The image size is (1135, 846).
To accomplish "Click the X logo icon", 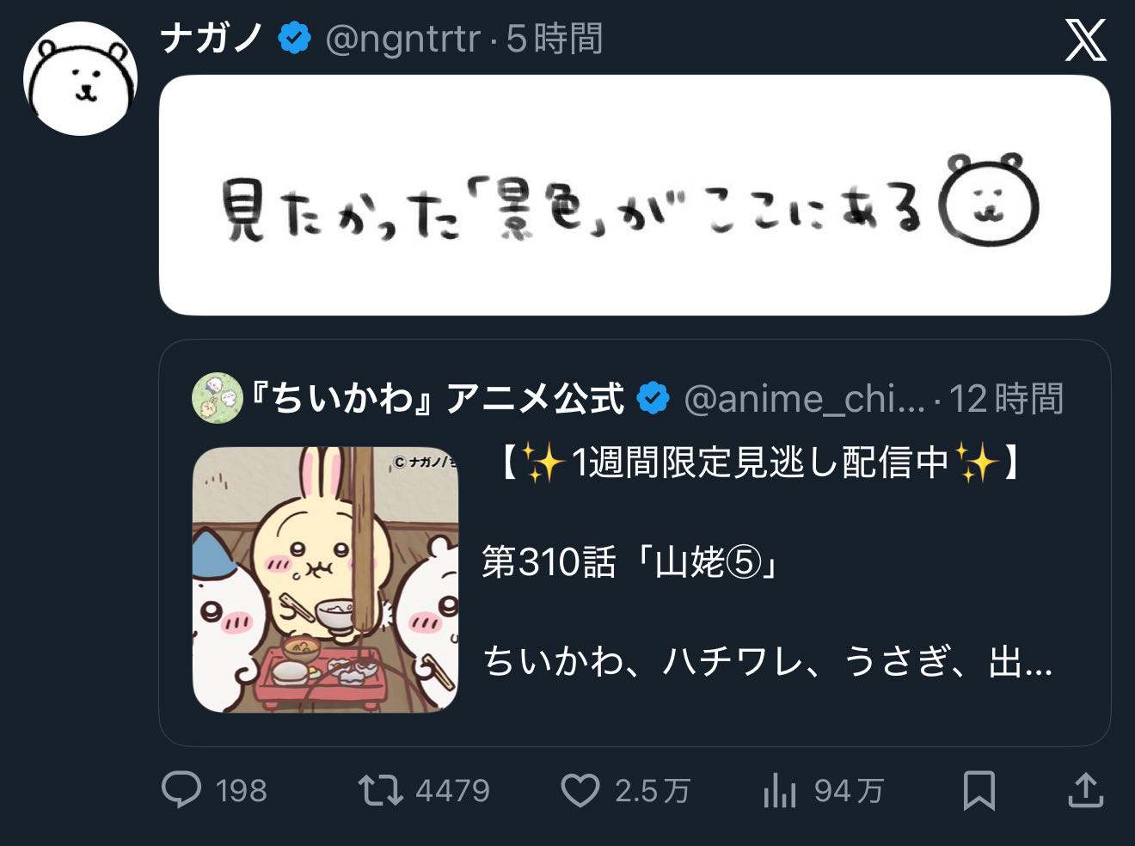I will click(x=1085, y=40).
